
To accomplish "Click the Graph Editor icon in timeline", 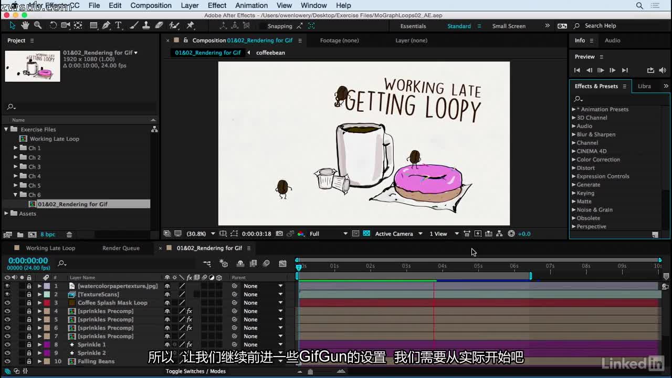I will click(x=282, y=263).
